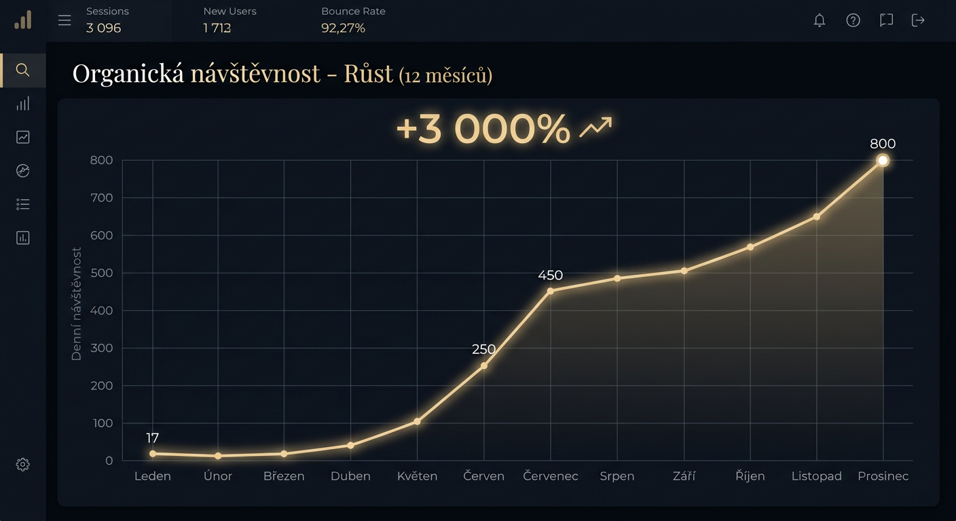The width and height of the screenshot is (956, 521).
Task: Open the search section in the sidebar
Action: (x=22, y=70)
